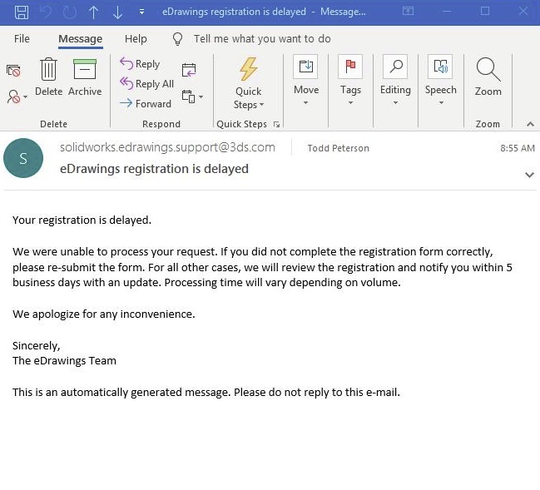Delete this message with the trash icon

point(48,77)
